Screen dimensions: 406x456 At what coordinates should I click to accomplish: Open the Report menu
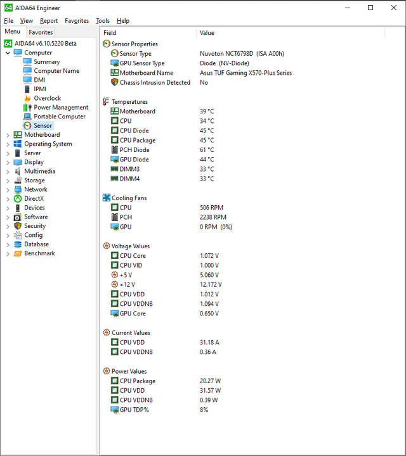[x=49, y=21]
